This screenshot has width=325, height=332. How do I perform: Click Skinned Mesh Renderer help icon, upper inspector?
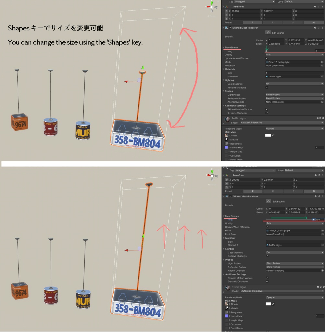(315, 28)
